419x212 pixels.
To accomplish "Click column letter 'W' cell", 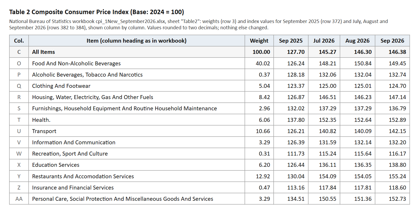I will 19,154.
